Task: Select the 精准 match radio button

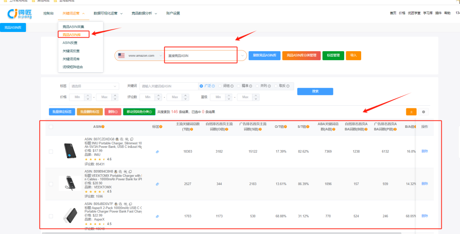Action: (238, 86)
